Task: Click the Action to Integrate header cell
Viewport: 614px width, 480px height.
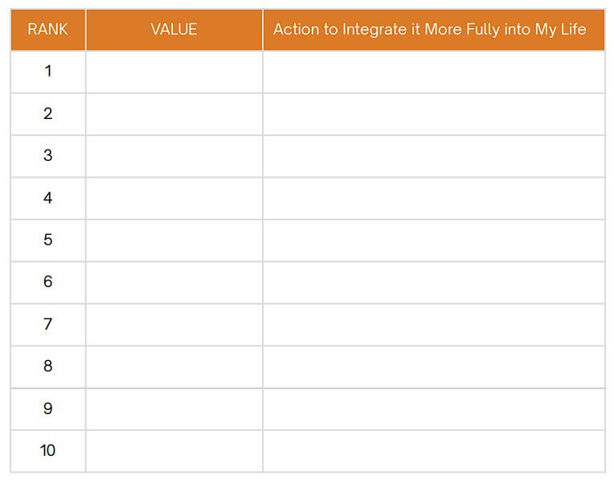Action: pyautogui.click(x=434, y=30)
